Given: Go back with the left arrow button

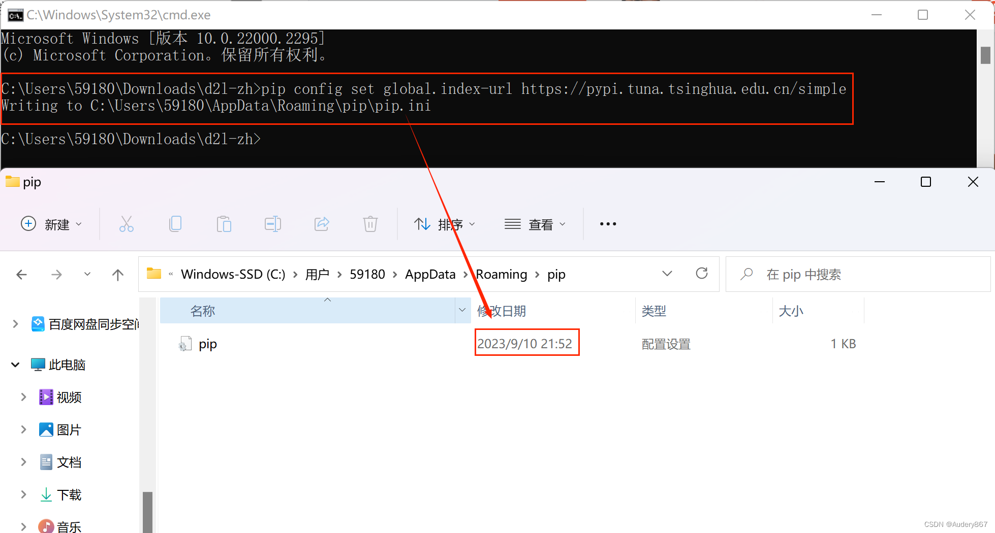Looking at the screenshot, I should coord(22,275).
